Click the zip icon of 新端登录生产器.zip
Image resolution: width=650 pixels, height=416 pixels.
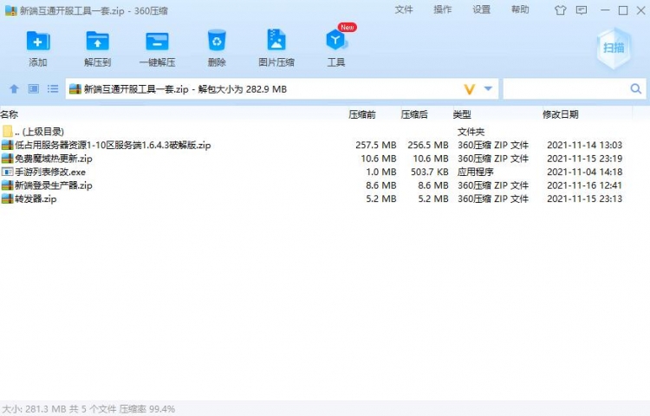(x=7, y=185)
